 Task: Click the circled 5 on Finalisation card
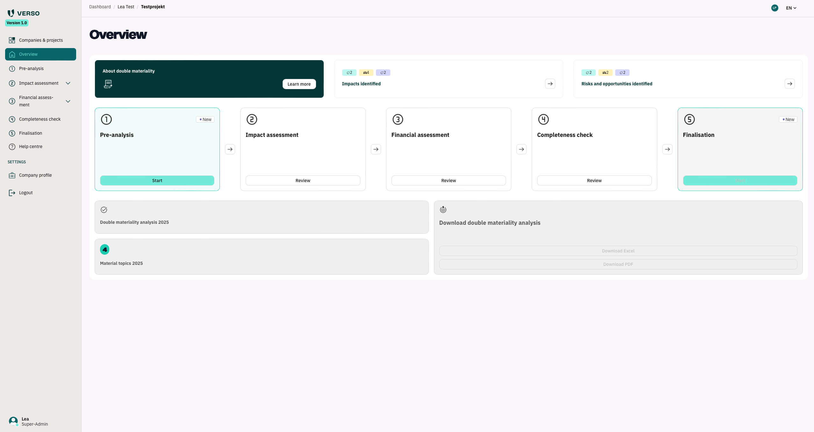point(689,119)
